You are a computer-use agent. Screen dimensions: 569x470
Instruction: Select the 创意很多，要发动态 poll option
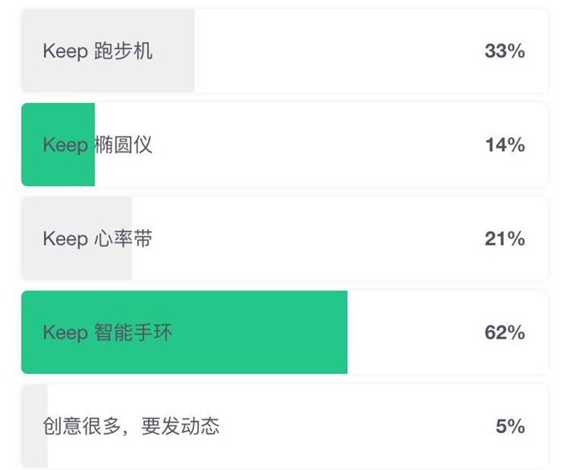[x=284, y=426]
